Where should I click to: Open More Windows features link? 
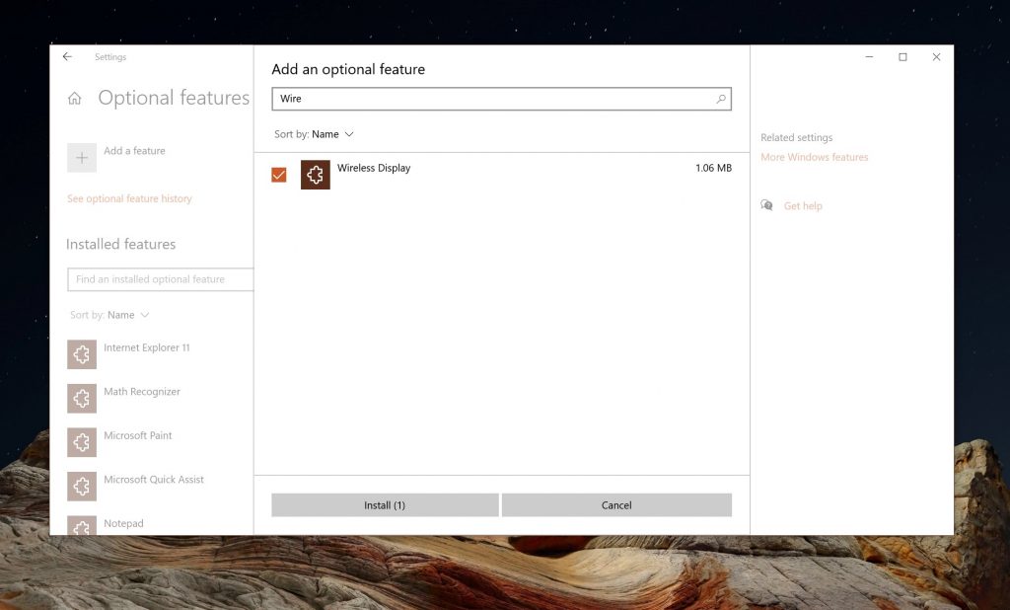pos(814,157)
